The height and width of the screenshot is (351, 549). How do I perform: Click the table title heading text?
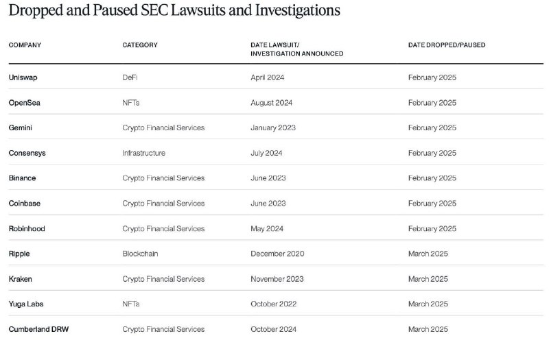(174, 10)
